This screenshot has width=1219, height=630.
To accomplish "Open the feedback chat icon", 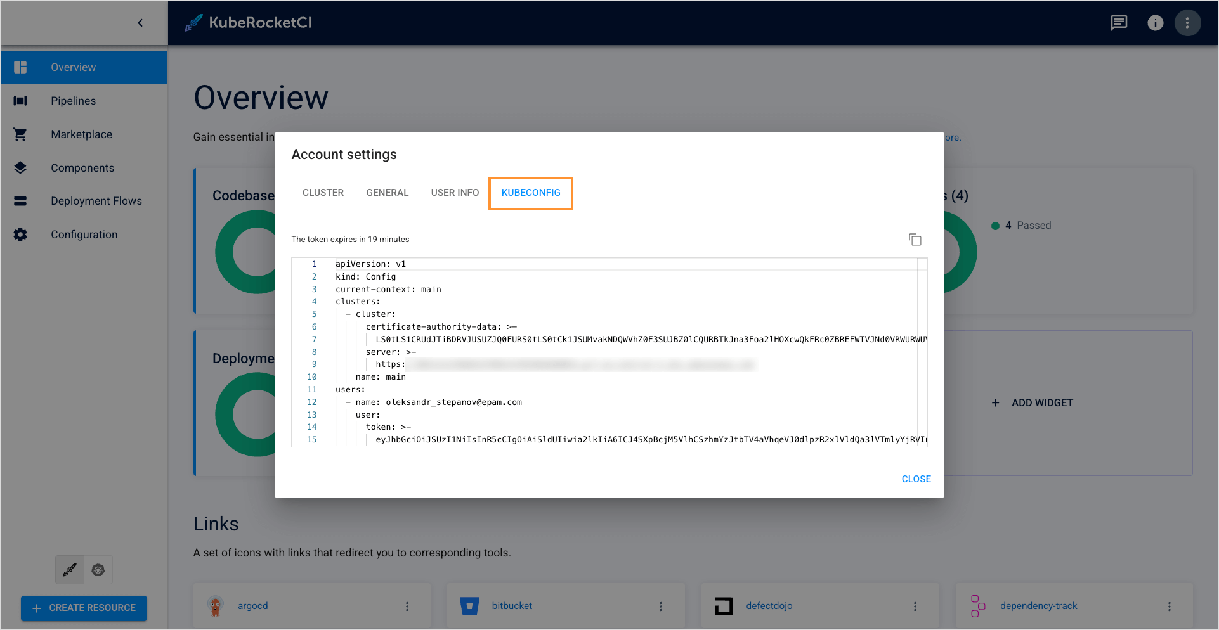I will [1119, 23].
